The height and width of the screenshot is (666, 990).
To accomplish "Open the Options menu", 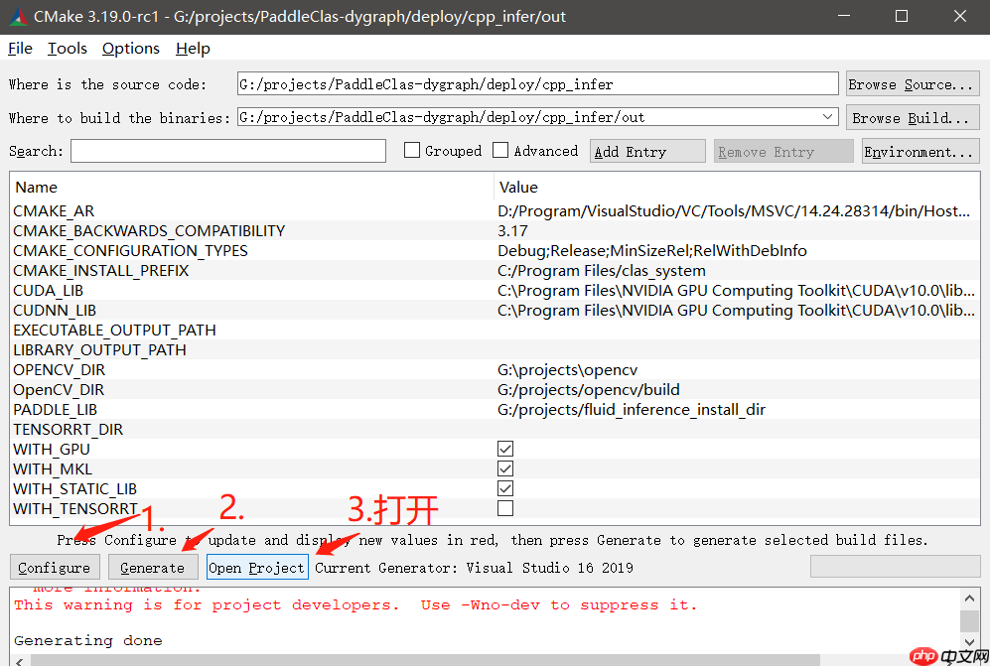I will [130, 48].
